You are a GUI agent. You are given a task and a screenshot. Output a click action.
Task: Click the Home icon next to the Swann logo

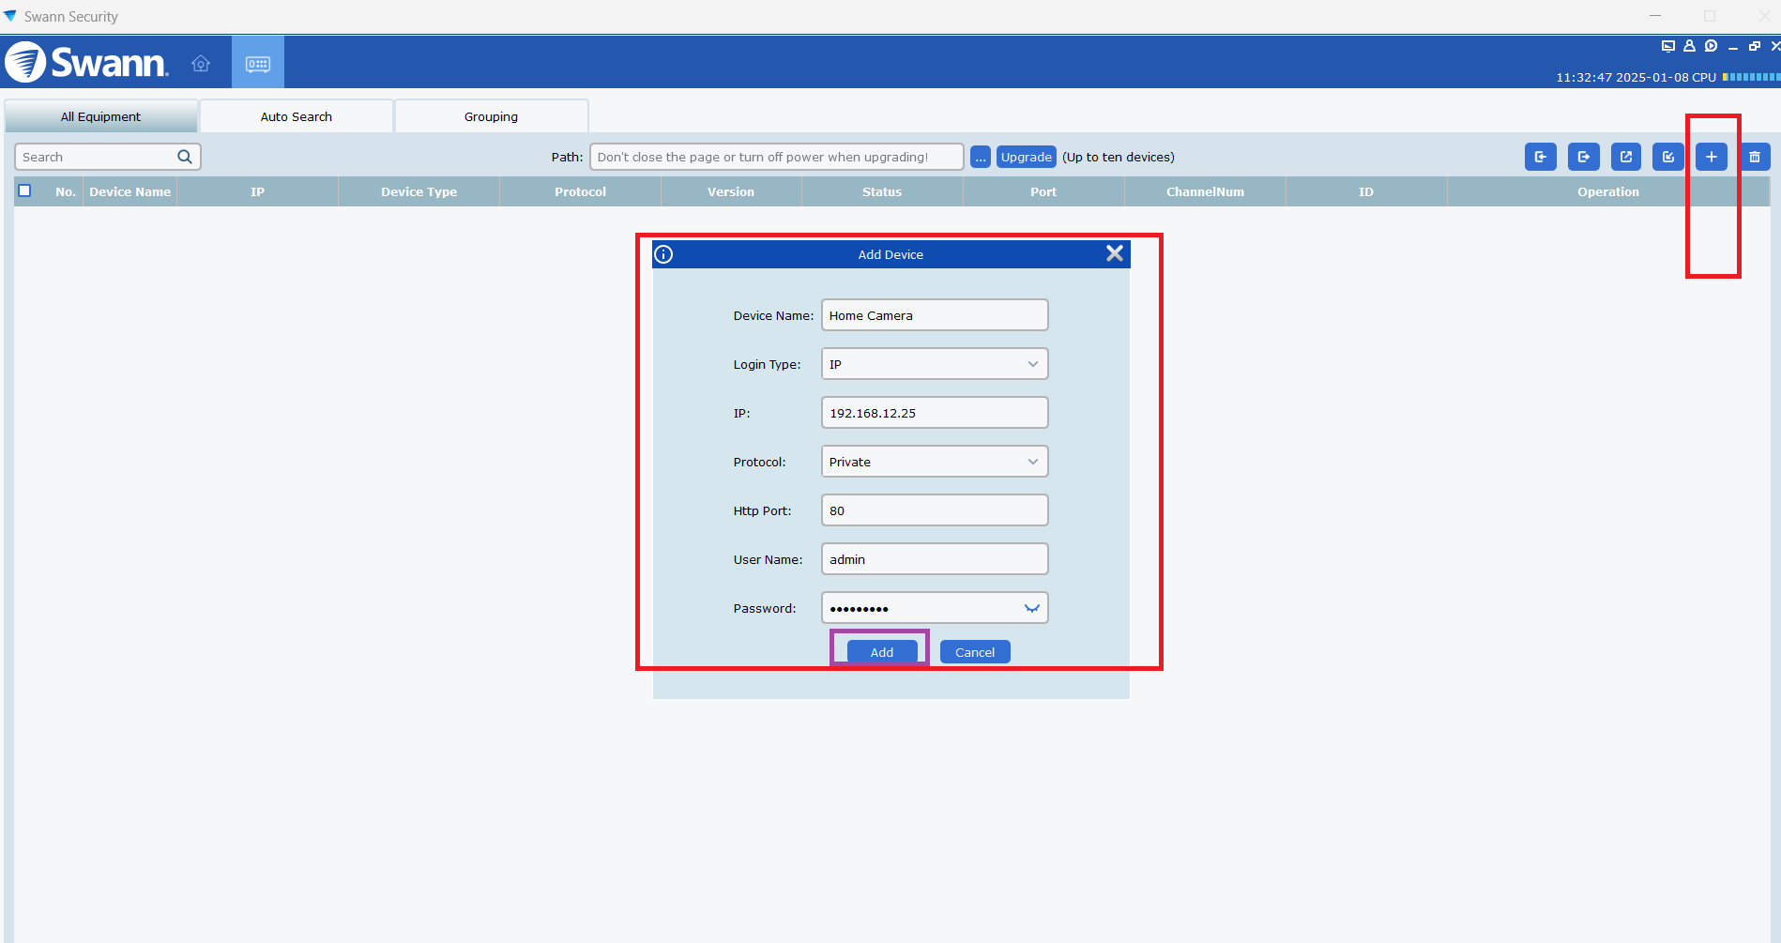pyautogui.click(x=201, y=63)
